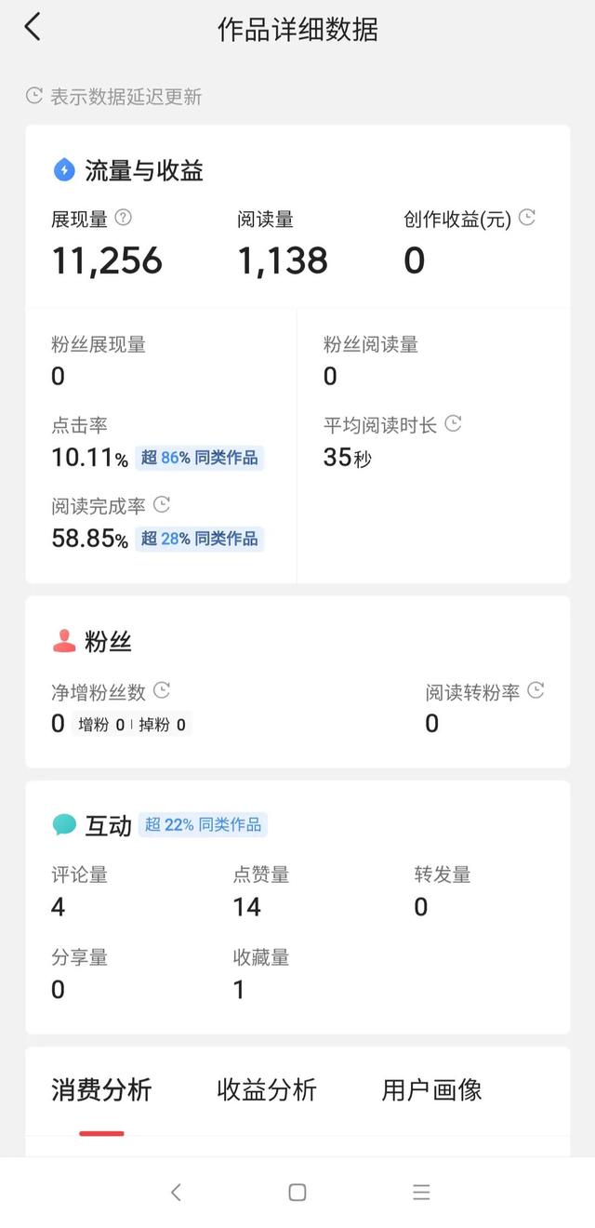Tap the 超28% 同类作品 badge

200,539
